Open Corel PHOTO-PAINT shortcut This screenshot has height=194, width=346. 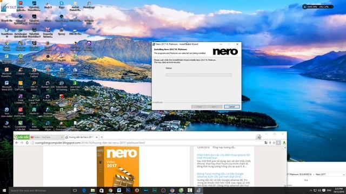click(x=21, y=112)
